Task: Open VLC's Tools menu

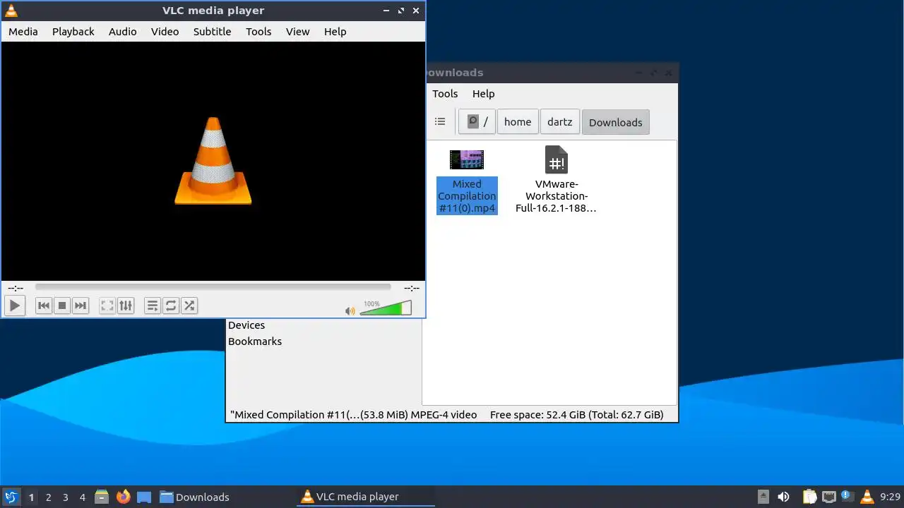Action: tap(258, 32)
